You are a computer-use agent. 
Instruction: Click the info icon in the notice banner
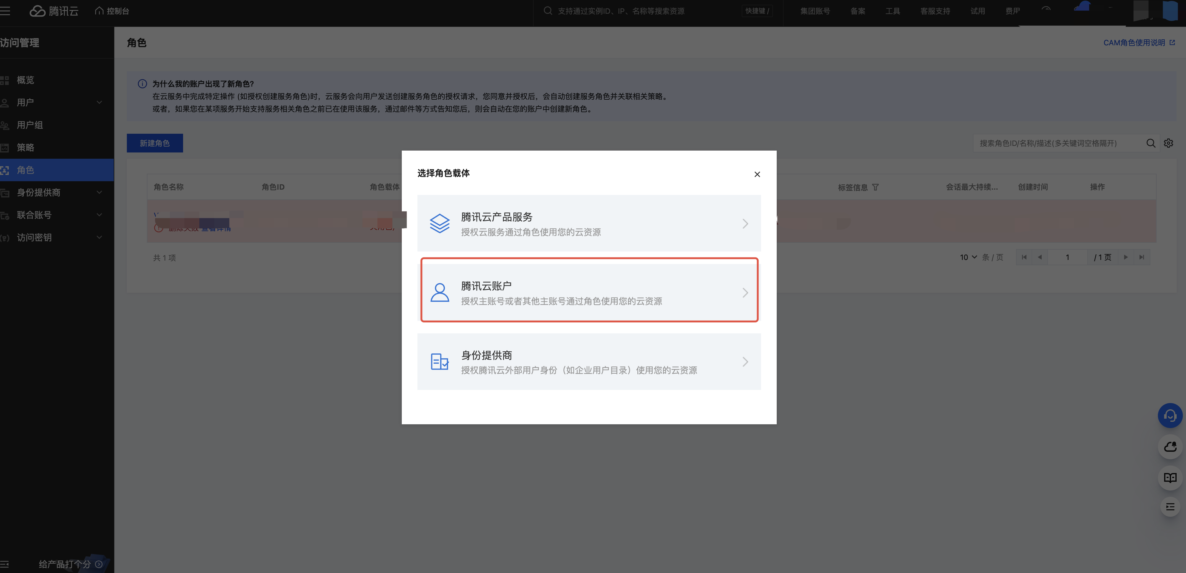click(142, 84)
